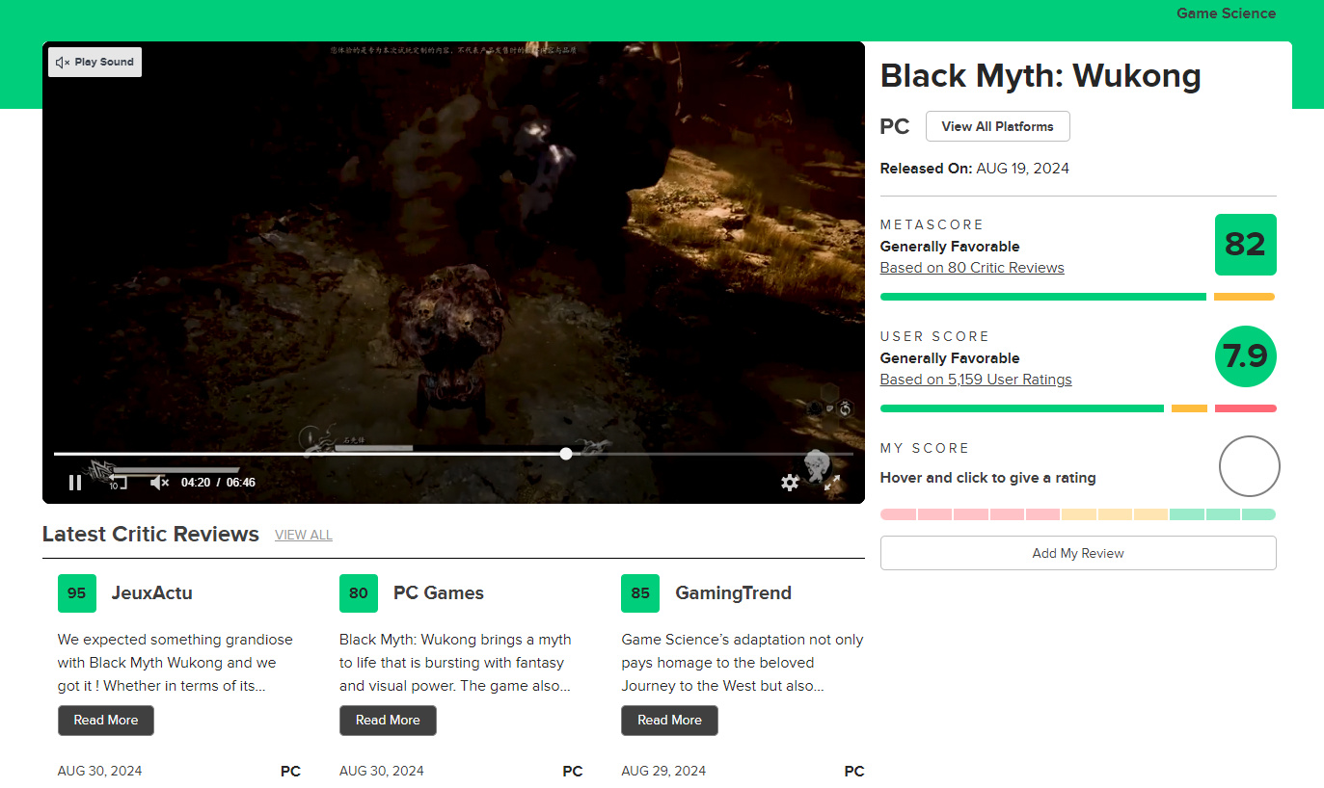1324x788 pixels.
Task: Open View All Platforms
Action: 997,126
